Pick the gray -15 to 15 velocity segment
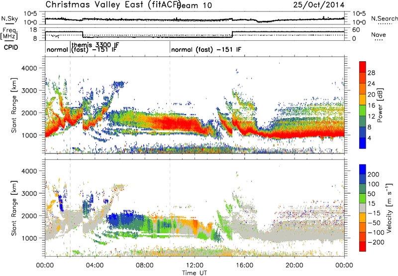 click(363, 208)
